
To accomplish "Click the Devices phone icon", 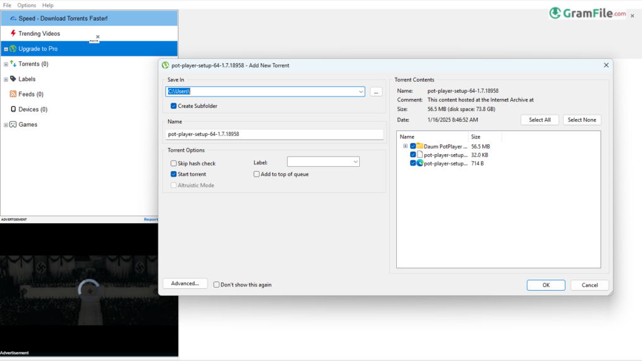I will (13, 109).
